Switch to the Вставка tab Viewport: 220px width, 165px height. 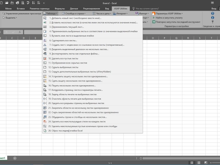tap(21, 9)
